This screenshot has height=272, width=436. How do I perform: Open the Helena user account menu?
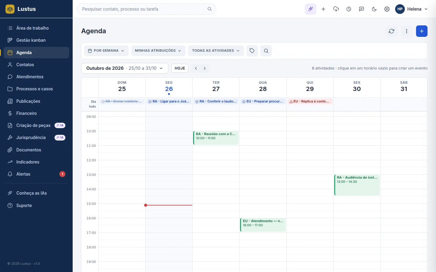(x=411, y=9)
